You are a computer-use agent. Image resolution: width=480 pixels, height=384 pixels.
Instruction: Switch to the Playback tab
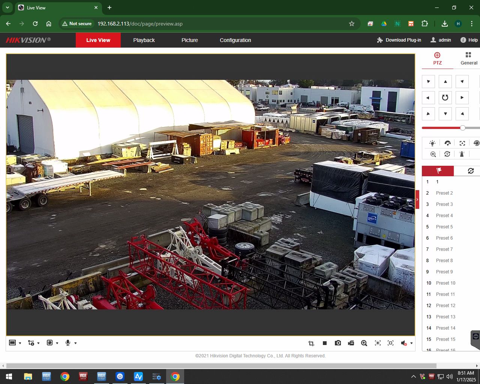click(x=144, y=40)
